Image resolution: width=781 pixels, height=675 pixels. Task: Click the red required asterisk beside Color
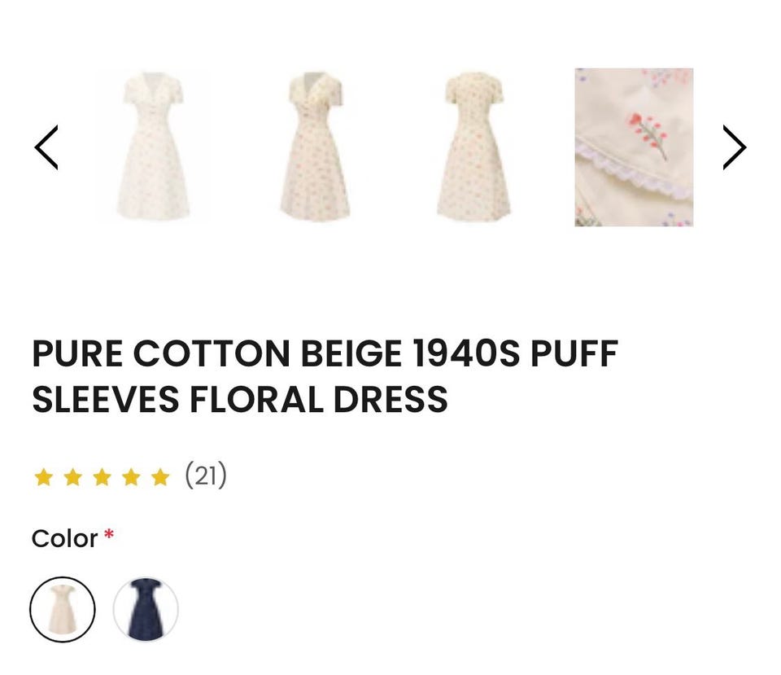108,535
